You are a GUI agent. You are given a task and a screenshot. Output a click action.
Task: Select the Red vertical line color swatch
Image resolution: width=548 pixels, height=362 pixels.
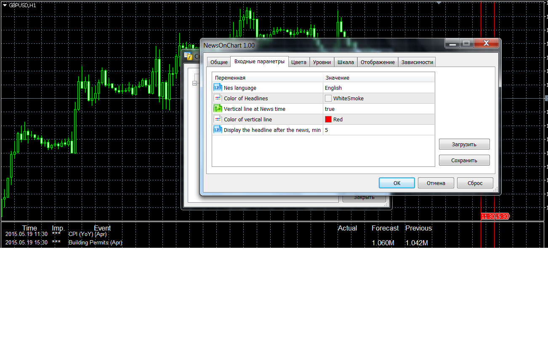pyautogui.click(x=328, y=119)
